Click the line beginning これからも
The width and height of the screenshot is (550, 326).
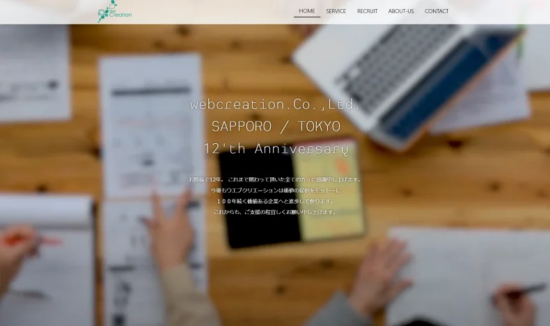click(x=276, y=212)
